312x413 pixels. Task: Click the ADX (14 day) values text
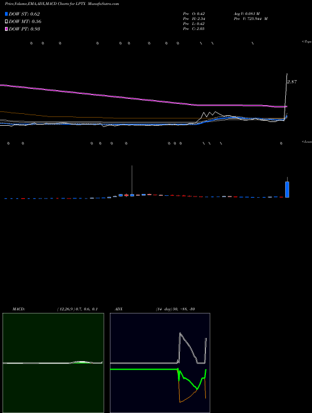[175, 309]
